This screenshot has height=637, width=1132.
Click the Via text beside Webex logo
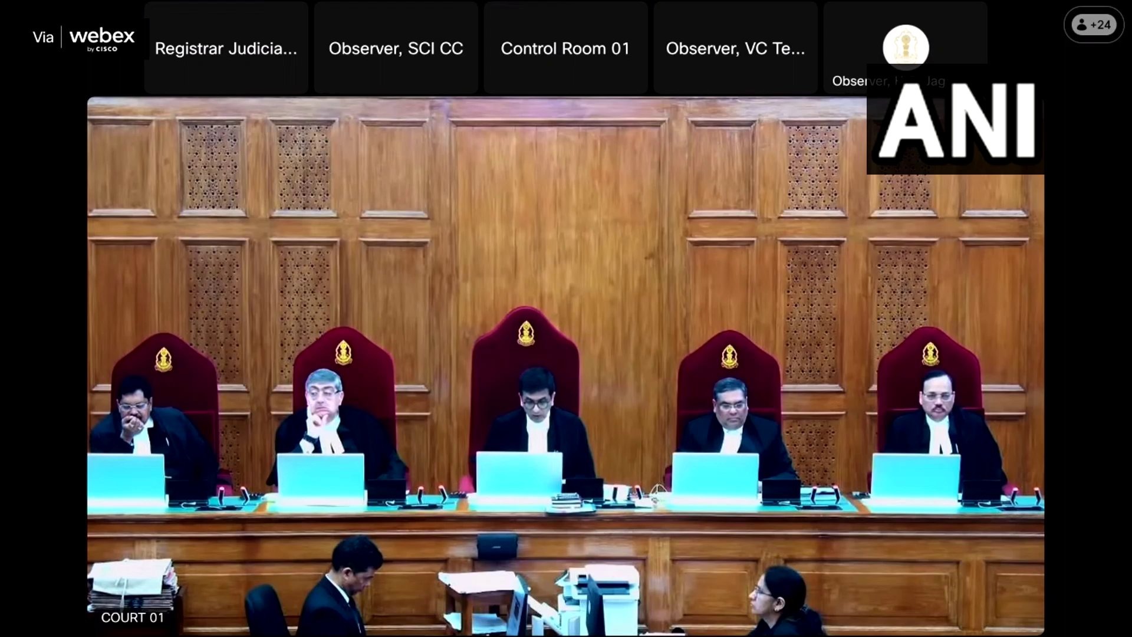click(x=43, y=38)
